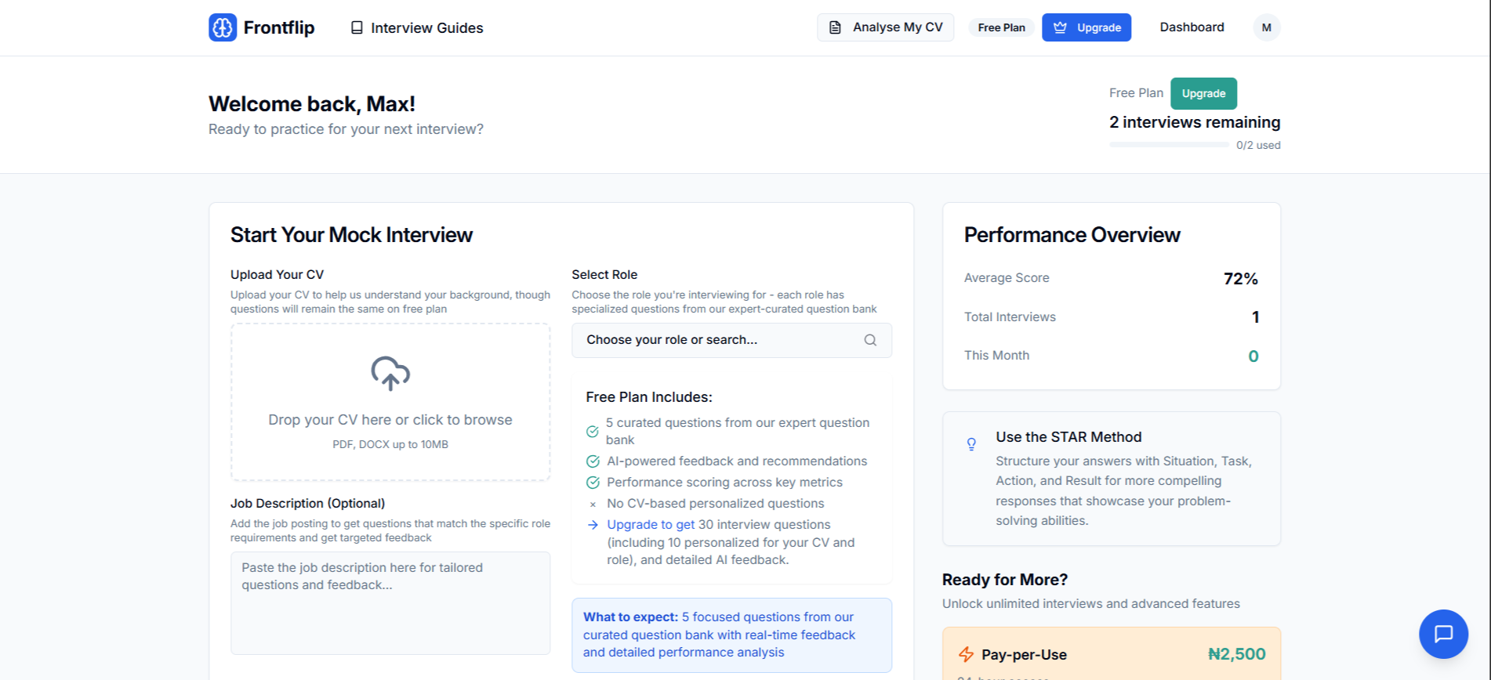Image resolution: width=1491 pixels, height=680 pixels.
Task: Click the 72% average score value
Action: [1240, 279]
